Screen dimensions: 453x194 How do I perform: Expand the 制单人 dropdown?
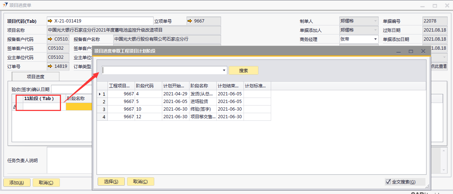[x=375, y=21]
